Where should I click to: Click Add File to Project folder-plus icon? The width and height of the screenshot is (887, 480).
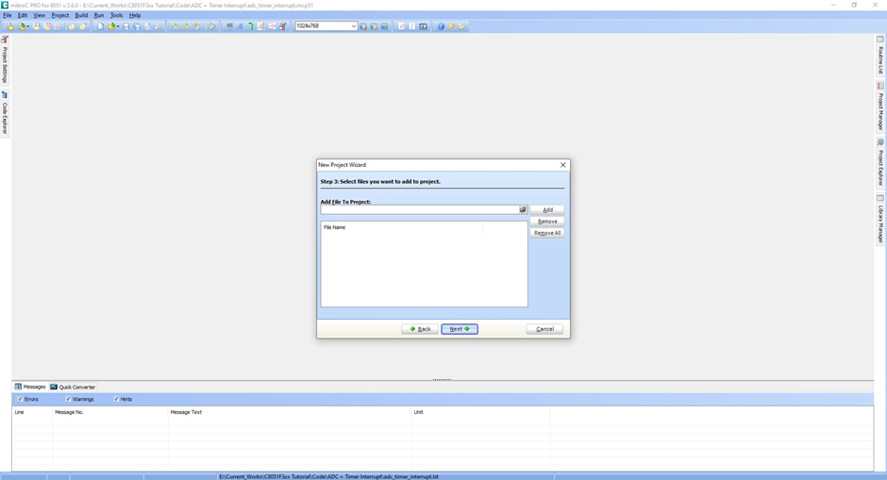(x=73, y=26)
